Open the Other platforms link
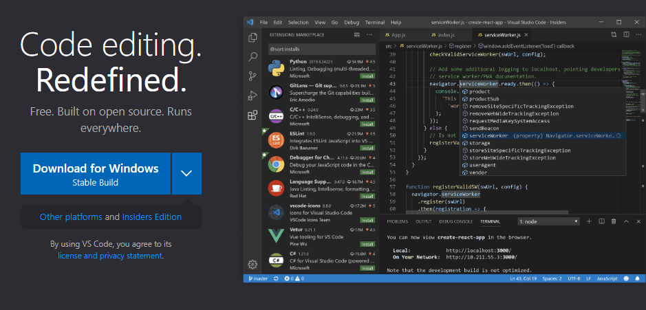 71,217
